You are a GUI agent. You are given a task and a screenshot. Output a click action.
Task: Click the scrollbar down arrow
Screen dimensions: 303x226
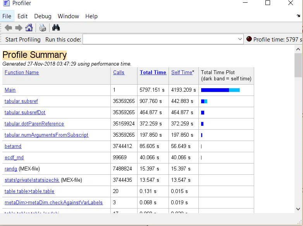pyautogui.click(x=298, y=209)
